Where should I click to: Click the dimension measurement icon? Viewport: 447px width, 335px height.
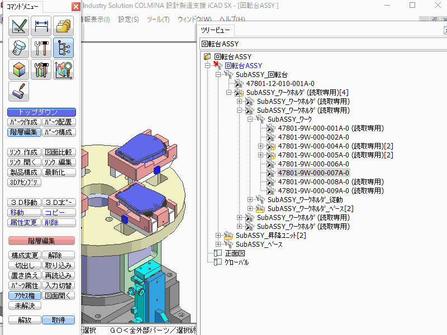[41, 26]
